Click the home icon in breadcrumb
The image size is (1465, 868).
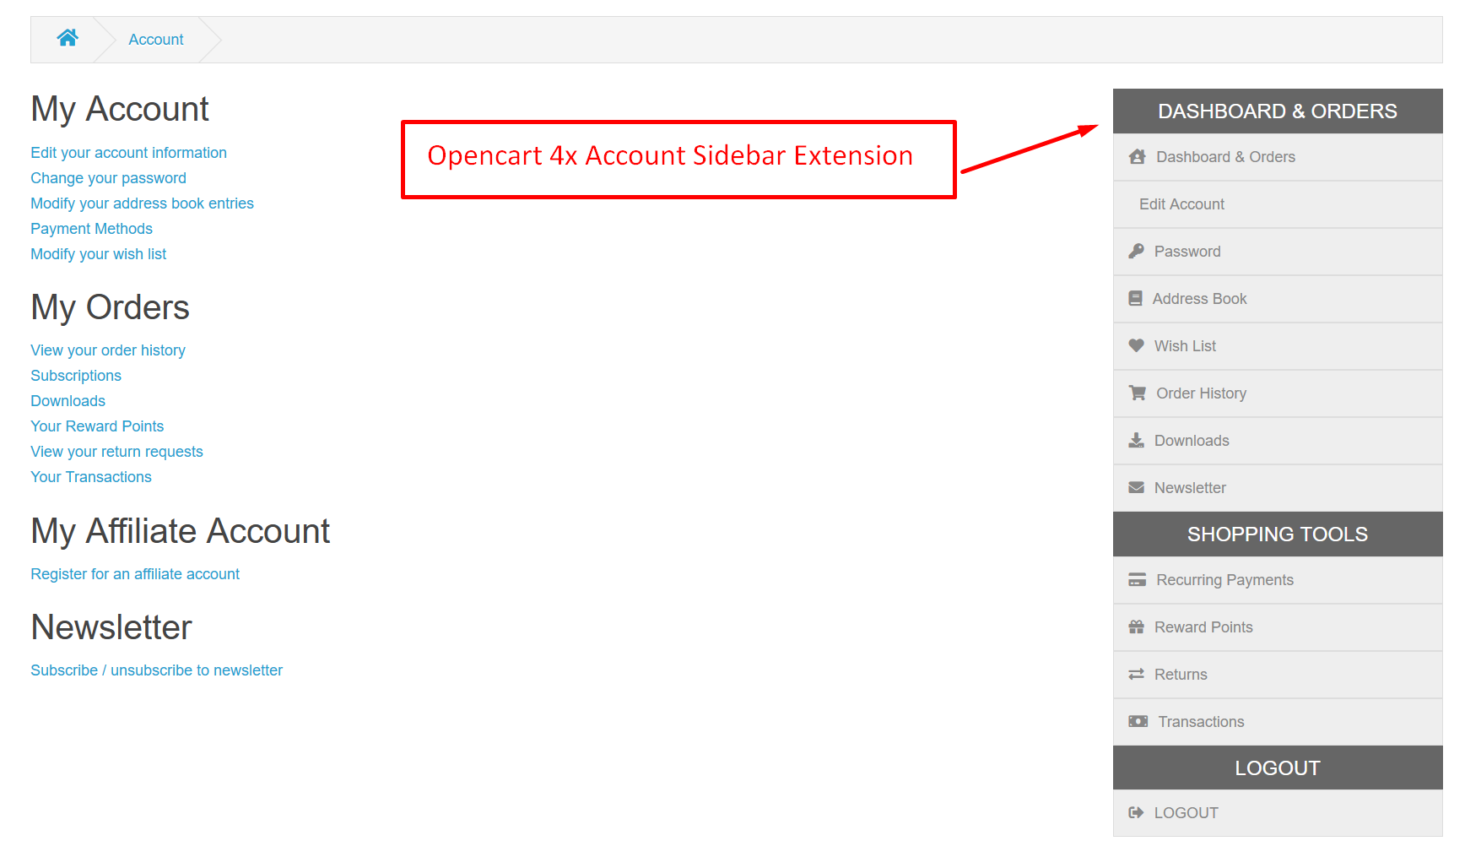click(68, 38)
